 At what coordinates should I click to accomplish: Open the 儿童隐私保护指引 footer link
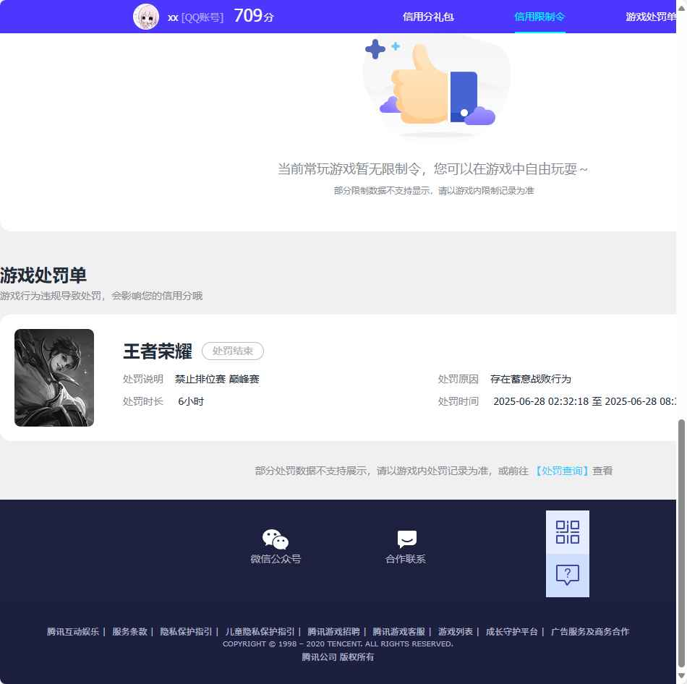click(260, 631)
